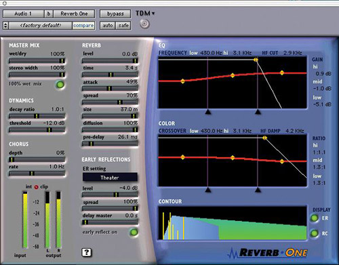
Task: Click the EQ low frequency 430.0 Hz value
Action: [211, 53]
